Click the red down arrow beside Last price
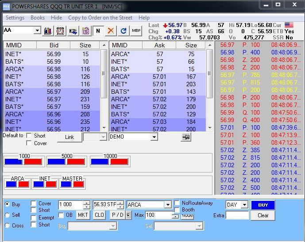 pyautogui.click(x=166, y=26)
